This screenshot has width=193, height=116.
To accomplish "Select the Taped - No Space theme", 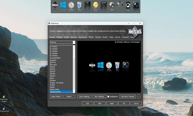I will 62,83.
